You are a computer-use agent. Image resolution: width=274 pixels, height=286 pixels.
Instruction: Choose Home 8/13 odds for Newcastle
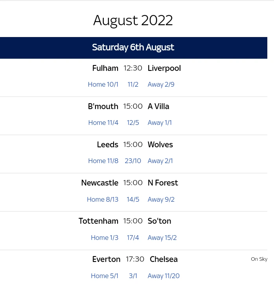(x=103, y=199)
